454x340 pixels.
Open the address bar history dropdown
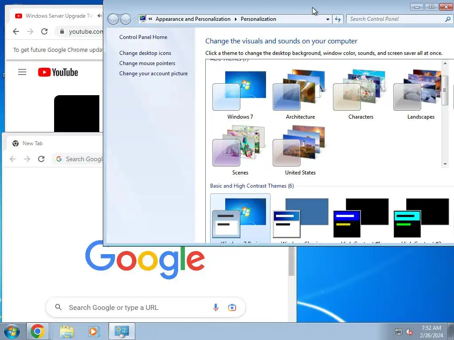(x=328, y=19)
